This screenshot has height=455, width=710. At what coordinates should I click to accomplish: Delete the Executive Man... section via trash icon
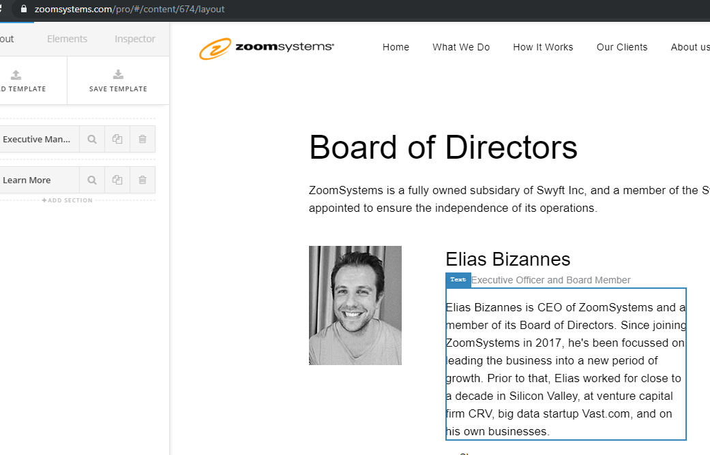(x=143, y=139)
